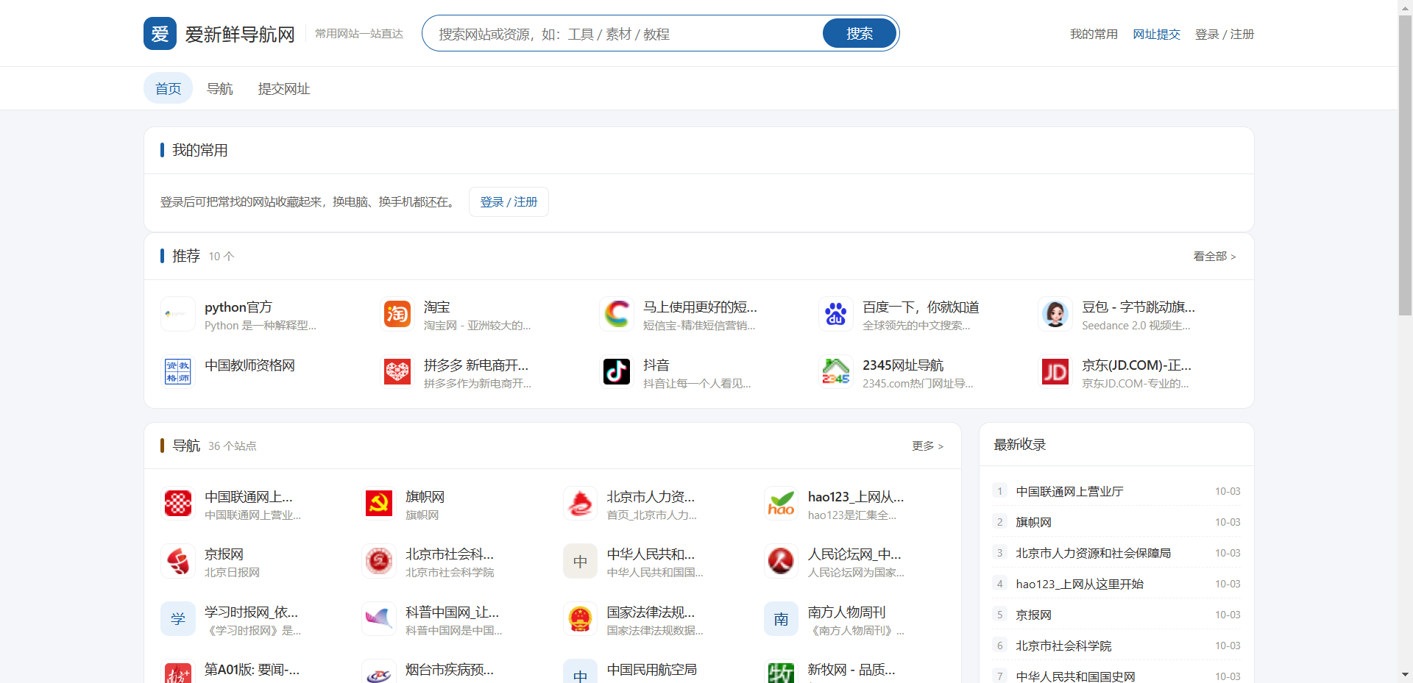This screenshot has width=1413, height=683.
Task: Click the 百度 paw logo icon
Action: pyautogui.click(x=836, y=314)
